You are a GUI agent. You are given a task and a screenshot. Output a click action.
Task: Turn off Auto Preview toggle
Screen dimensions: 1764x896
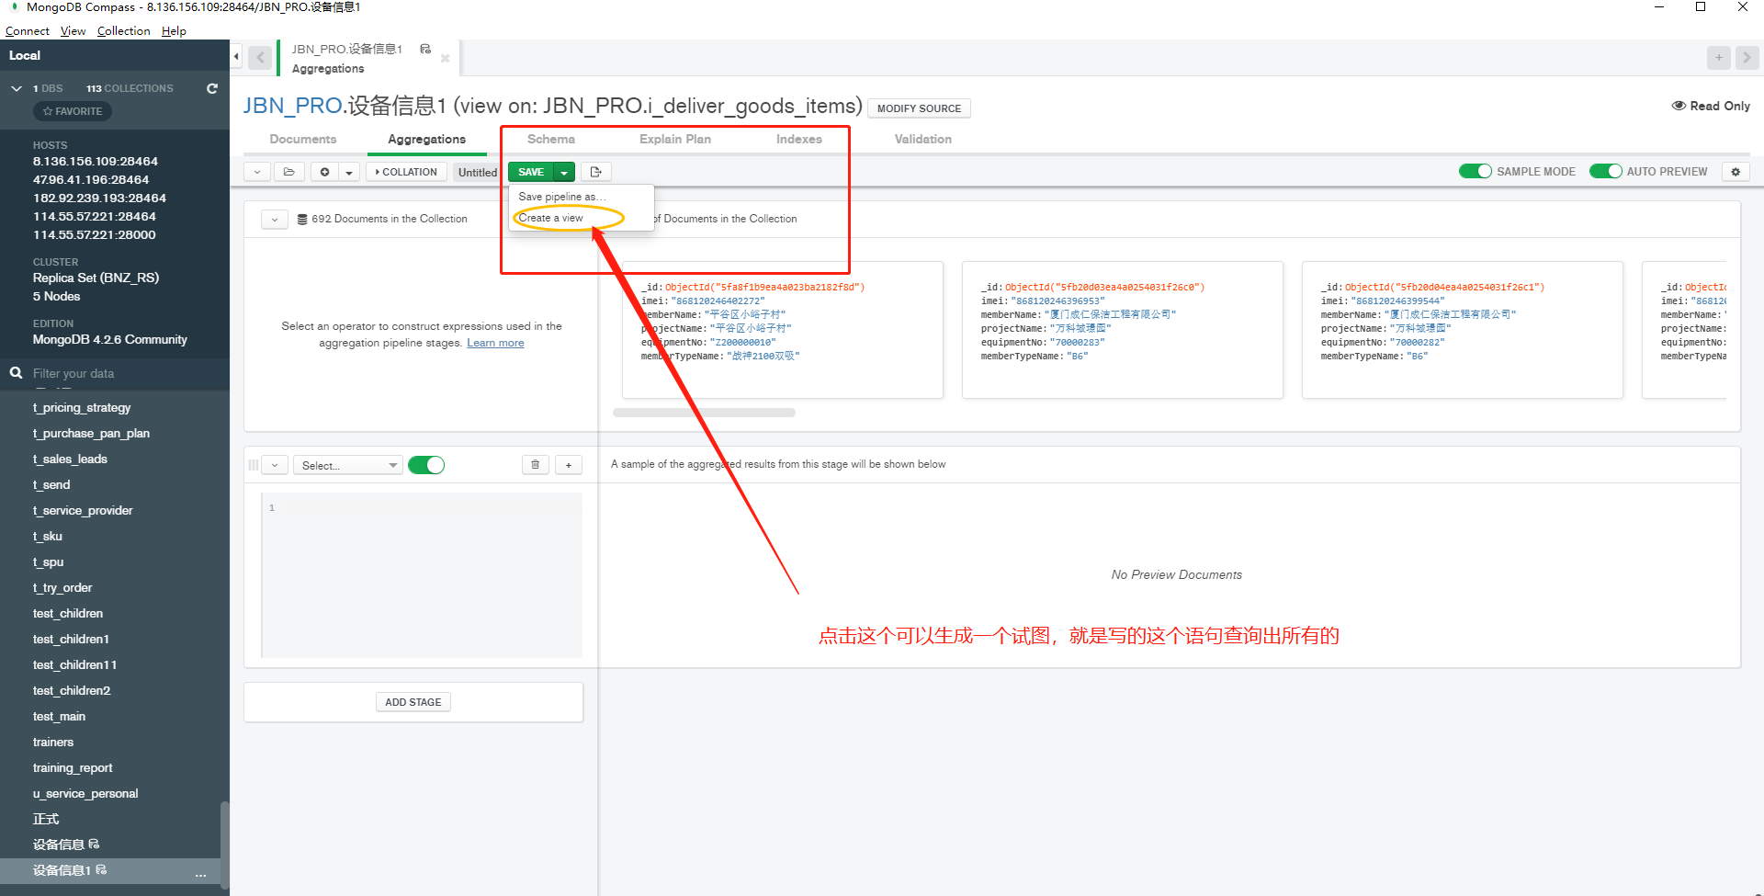pyautogui.click(x=1605, y=172)
